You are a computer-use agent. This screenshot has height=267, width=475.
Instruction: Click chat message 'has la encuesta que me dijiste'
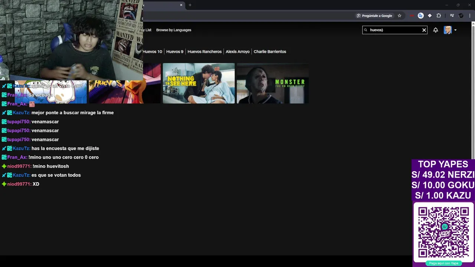[65, 148]
